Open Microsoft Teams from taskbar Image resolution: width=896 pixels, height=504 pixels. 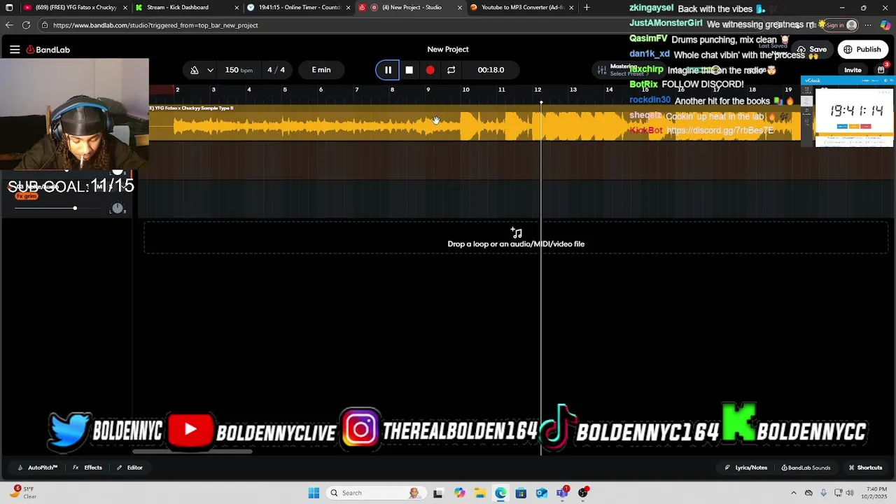[562, 493]
